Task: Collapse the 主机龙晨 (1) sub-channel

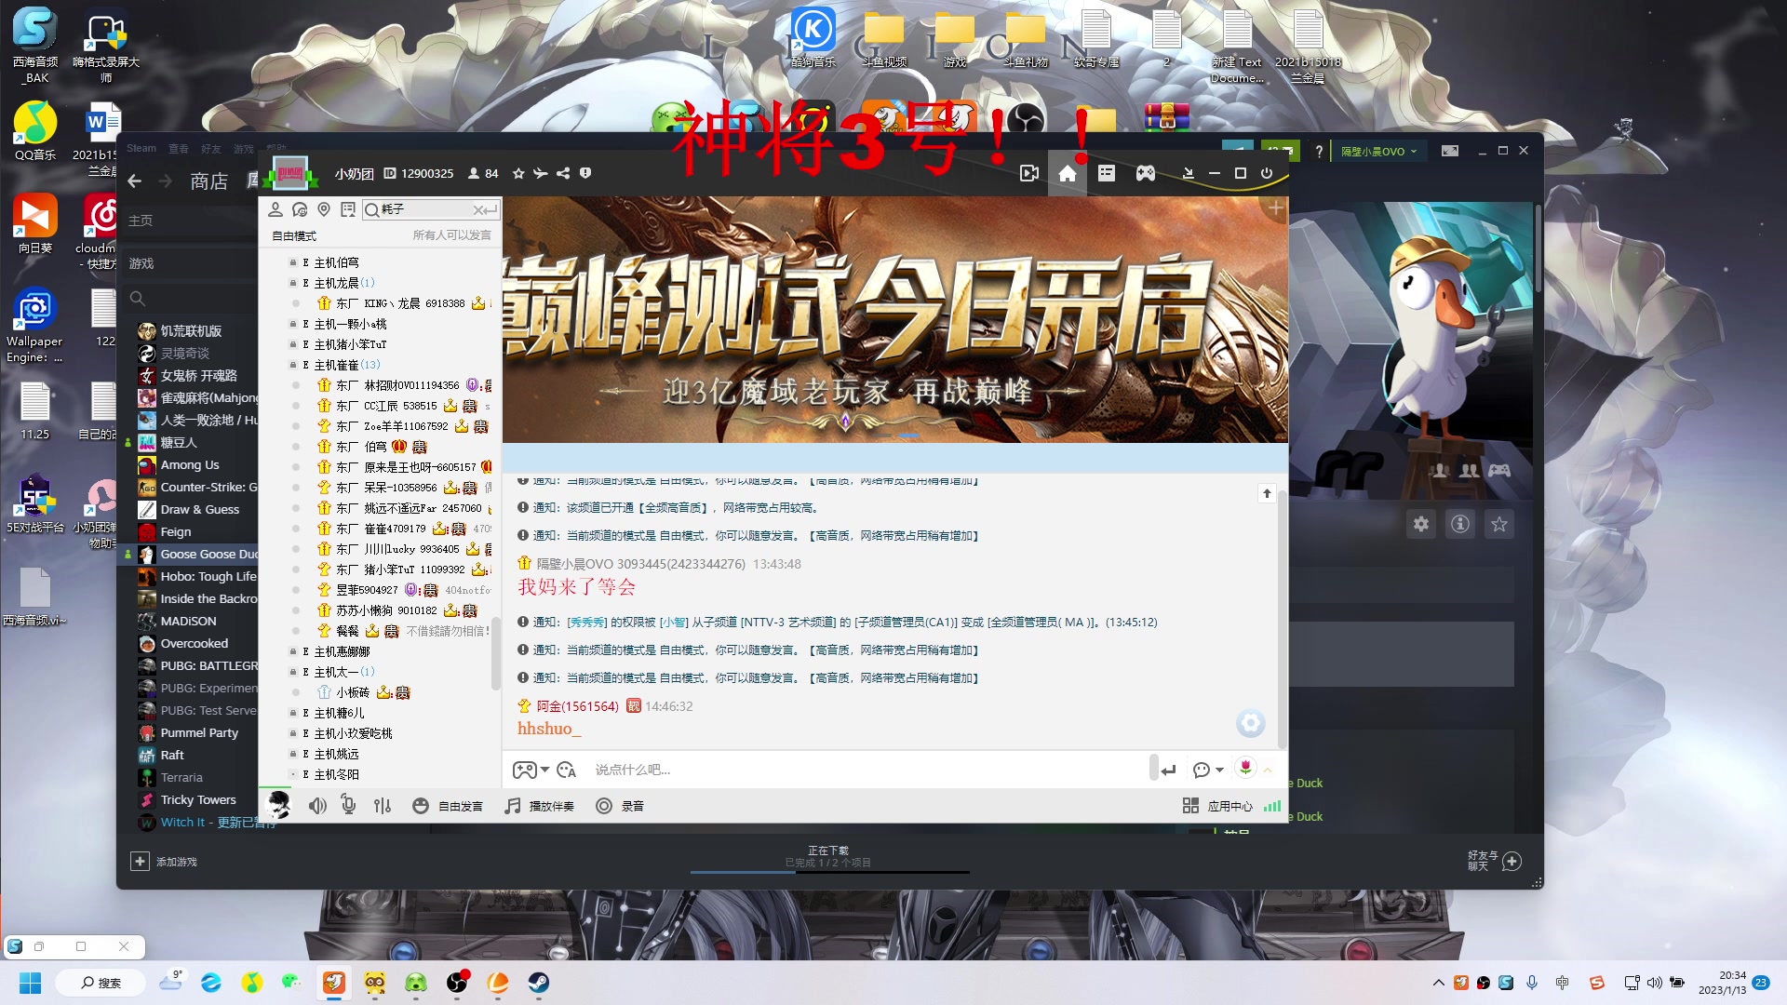Action: point(292,283)
